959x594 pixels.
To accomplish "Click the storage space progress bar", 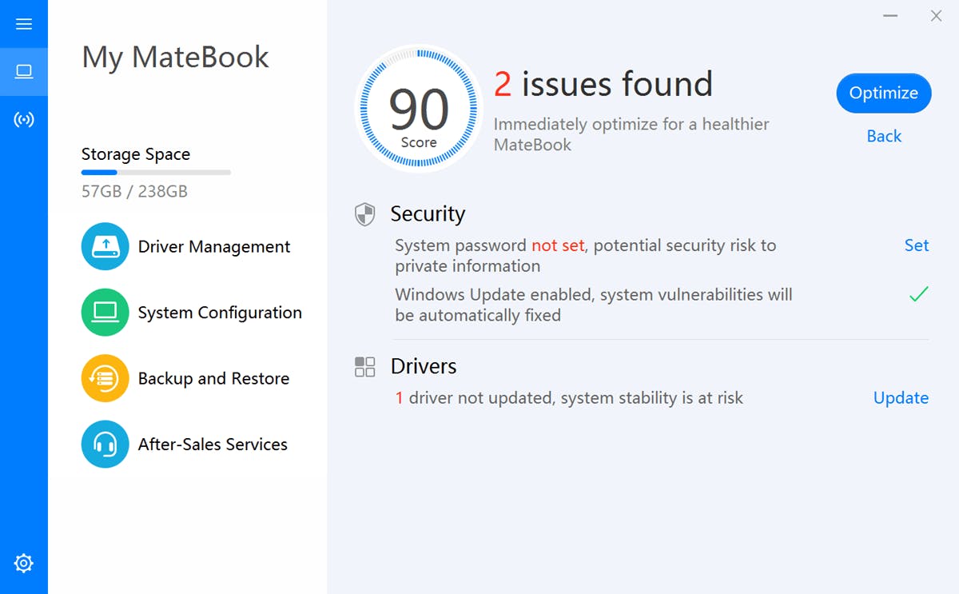I will (155, 172).
